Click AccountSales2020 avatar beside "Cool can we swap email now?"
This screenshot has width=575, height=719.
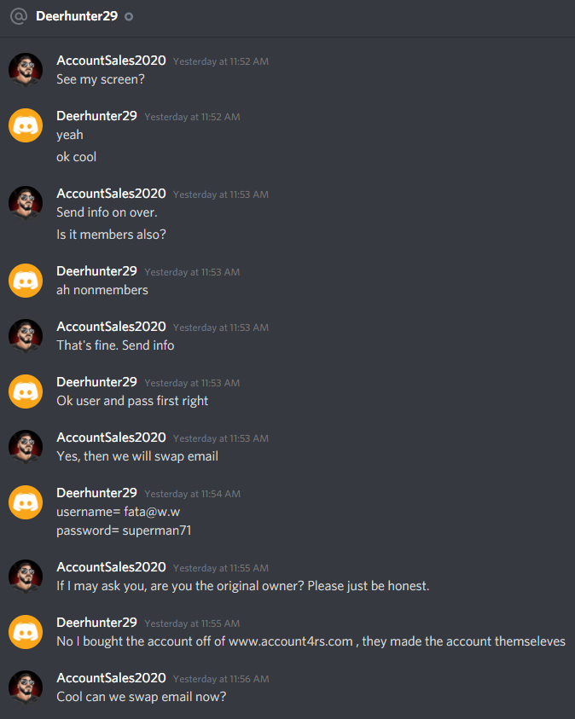26,687
